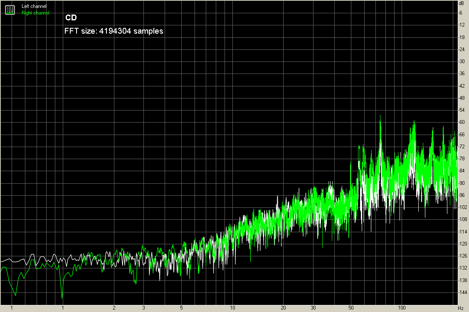Click the "-132" dB scale value
This screenshot has width=469, height=312.
click(463, 268)
